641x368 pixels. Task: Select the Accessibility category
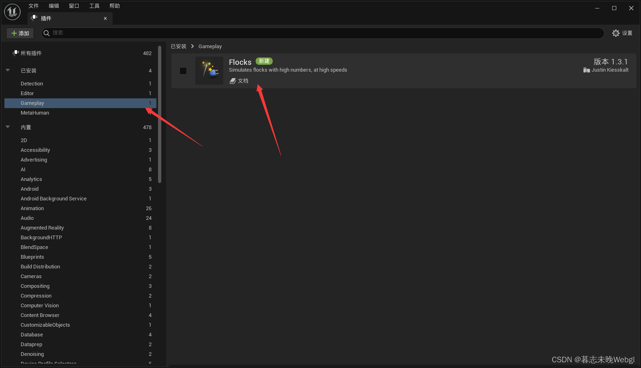click(80, 150)
